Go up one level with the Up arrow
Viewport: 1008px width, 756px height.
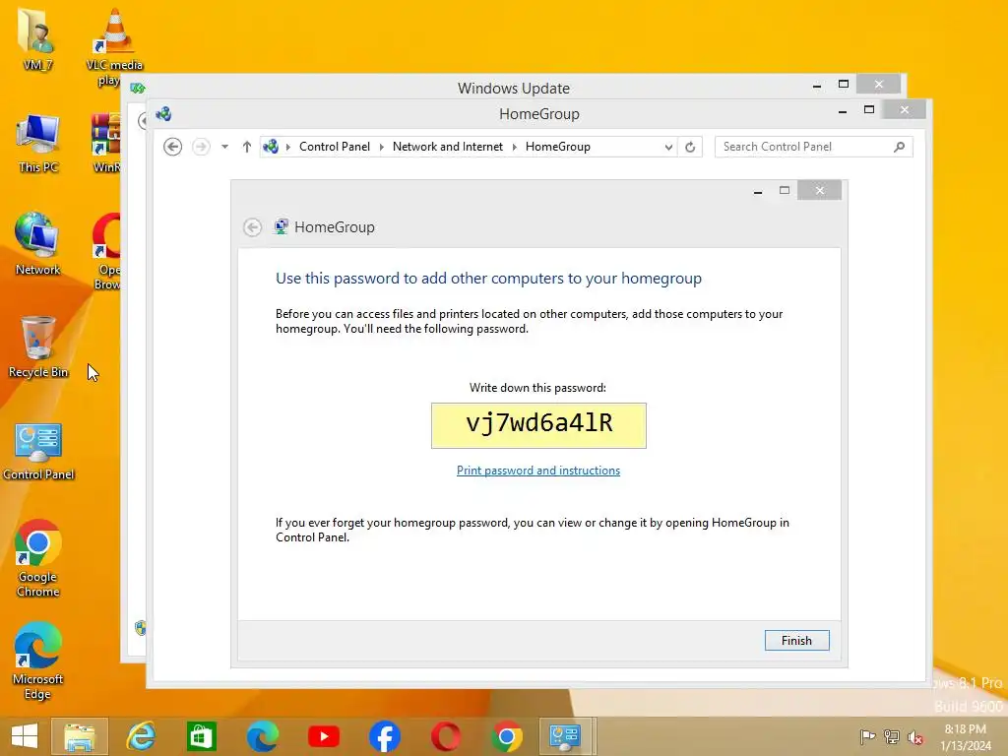pyautogui.click(x=247, y=147)
